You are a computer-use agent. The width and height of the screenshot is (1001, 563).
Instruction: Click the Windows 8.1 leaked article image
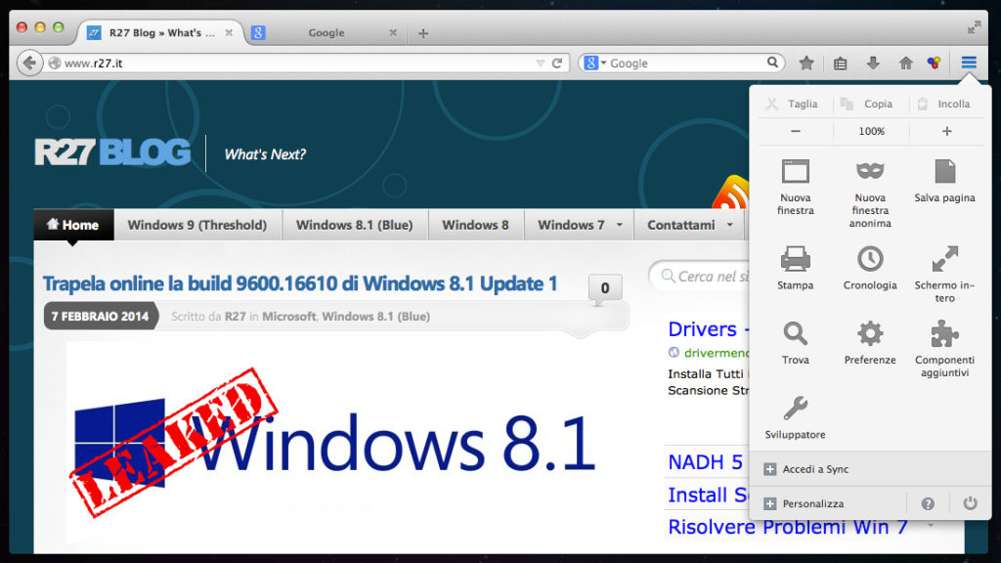point(335,442)
